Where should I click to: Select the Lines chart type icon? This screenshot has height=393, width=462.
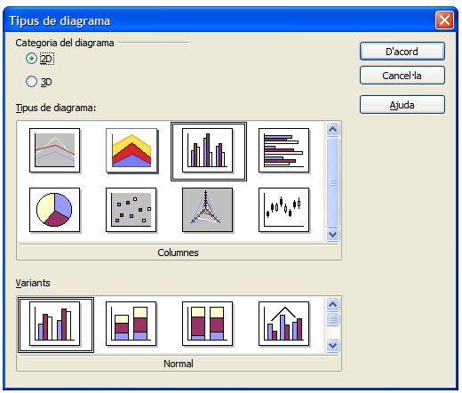55,150
